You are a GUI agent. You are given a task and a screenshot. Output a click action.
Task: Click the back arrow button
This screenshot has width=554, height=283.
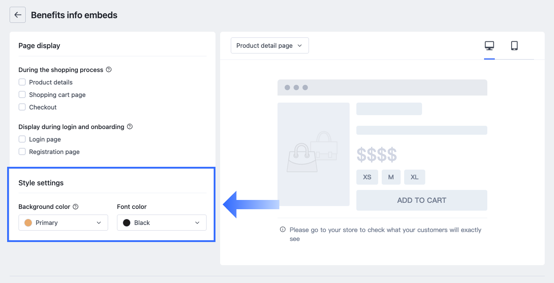[x=17, y=15]
